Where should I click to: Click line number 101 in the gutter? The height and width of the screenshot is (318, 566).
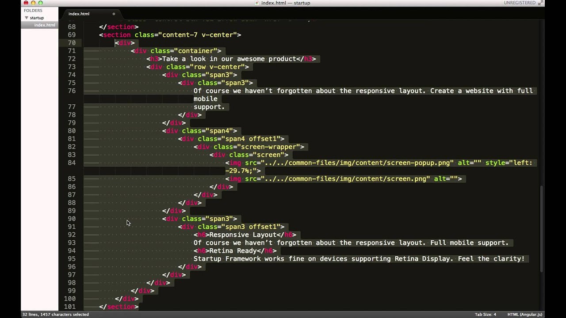70,307
